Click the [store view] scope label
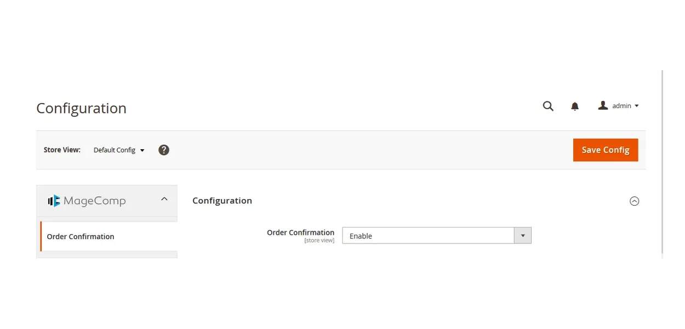 click(x=319, y=241)
